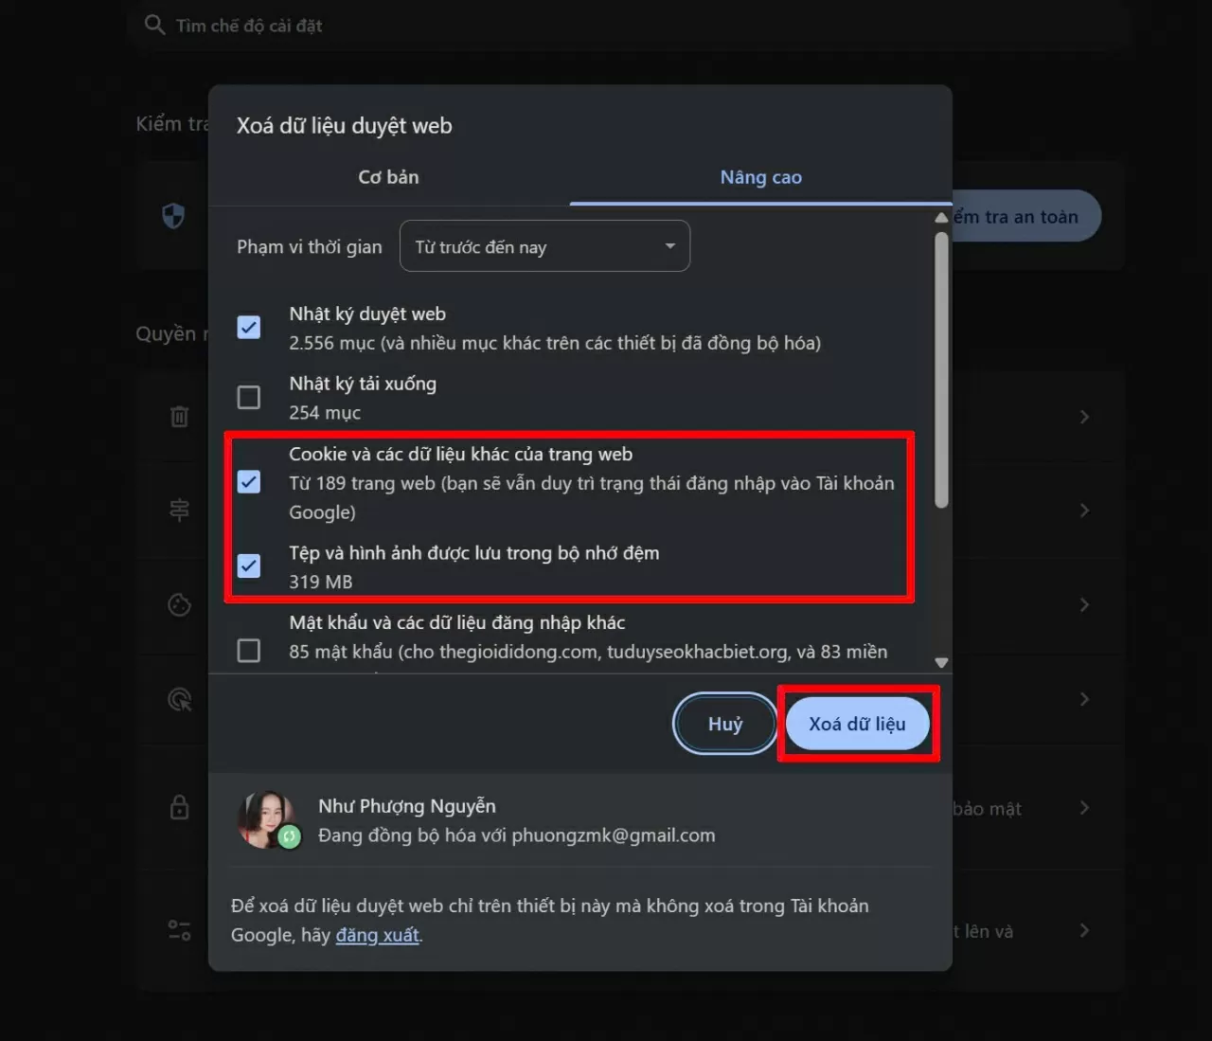Click the search magnifier icon
This screenshot has height=1041, width=1212.
coord(154,25)
